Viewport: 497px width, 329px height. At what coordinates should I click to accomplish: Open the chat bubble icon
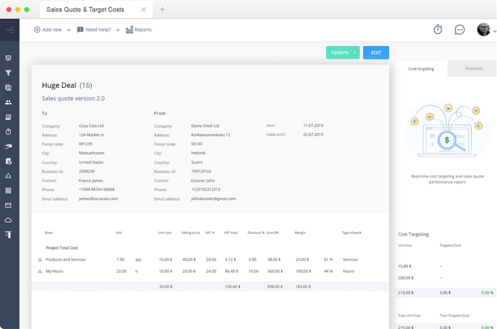click(x=459, y=30)
